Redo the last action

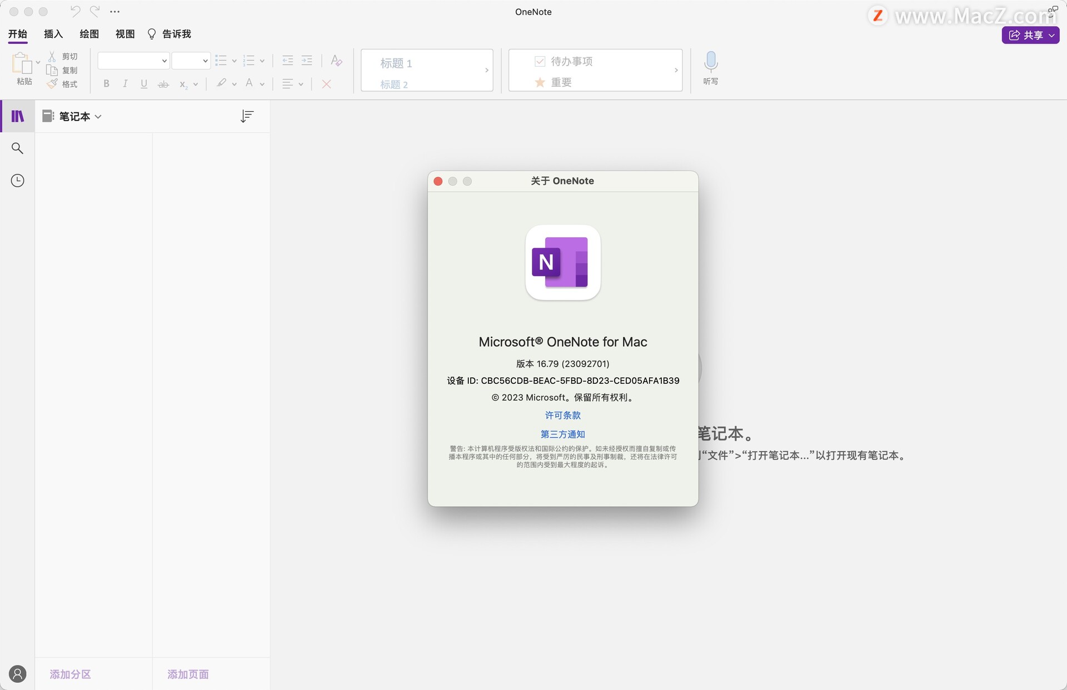click(95, 11)
